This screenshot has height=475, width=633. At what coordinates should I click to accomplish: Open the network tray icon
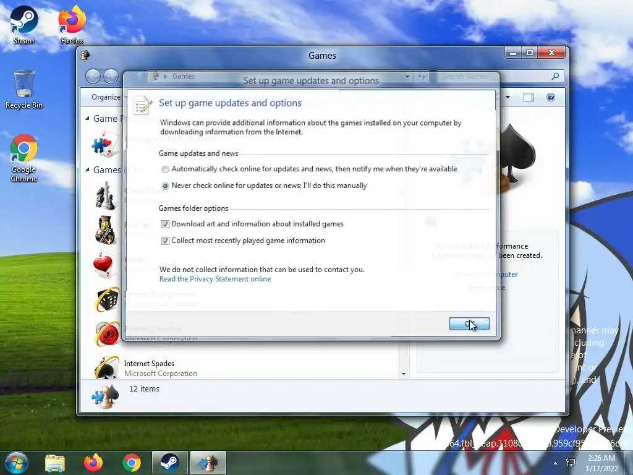pos(571,463)
